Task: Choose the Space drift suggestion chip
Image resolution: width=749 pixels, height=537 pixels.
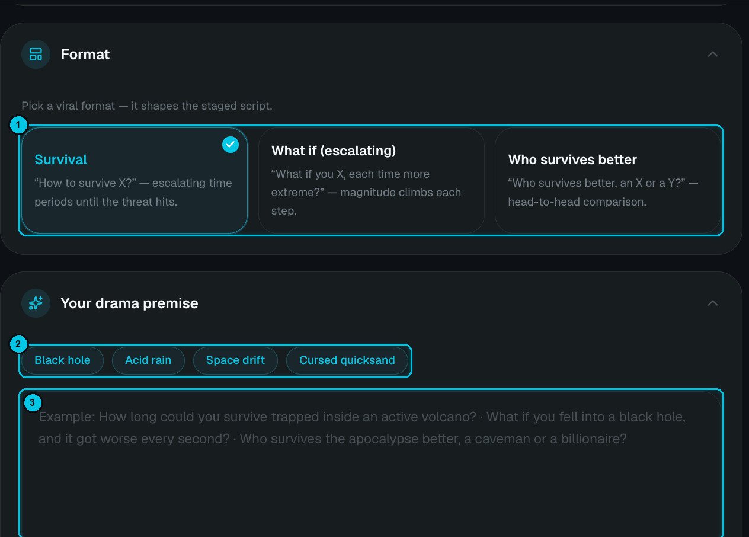Action: (235, 360)
